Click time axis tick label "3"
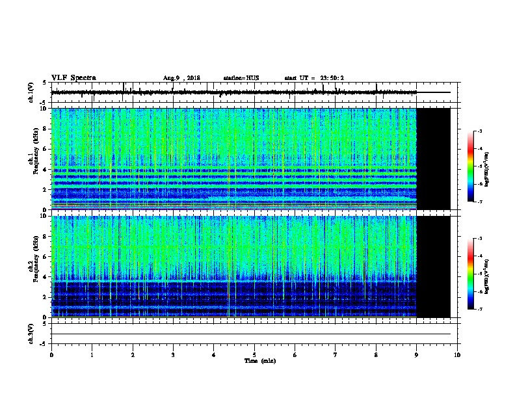 [173, 355]
